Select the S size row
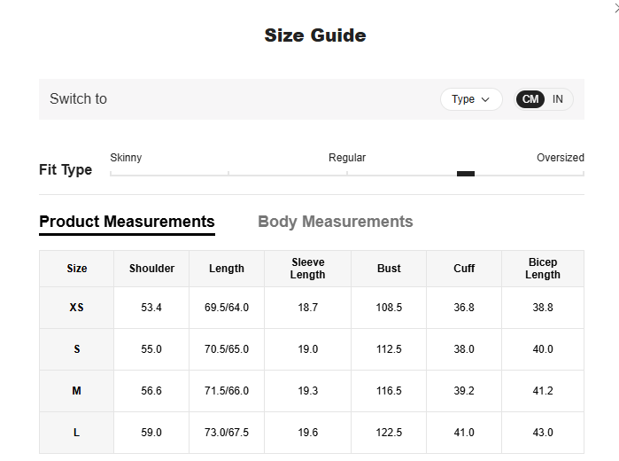Image resolution: width=619 pixels, height=461 pixels. (x=77, y=349)
